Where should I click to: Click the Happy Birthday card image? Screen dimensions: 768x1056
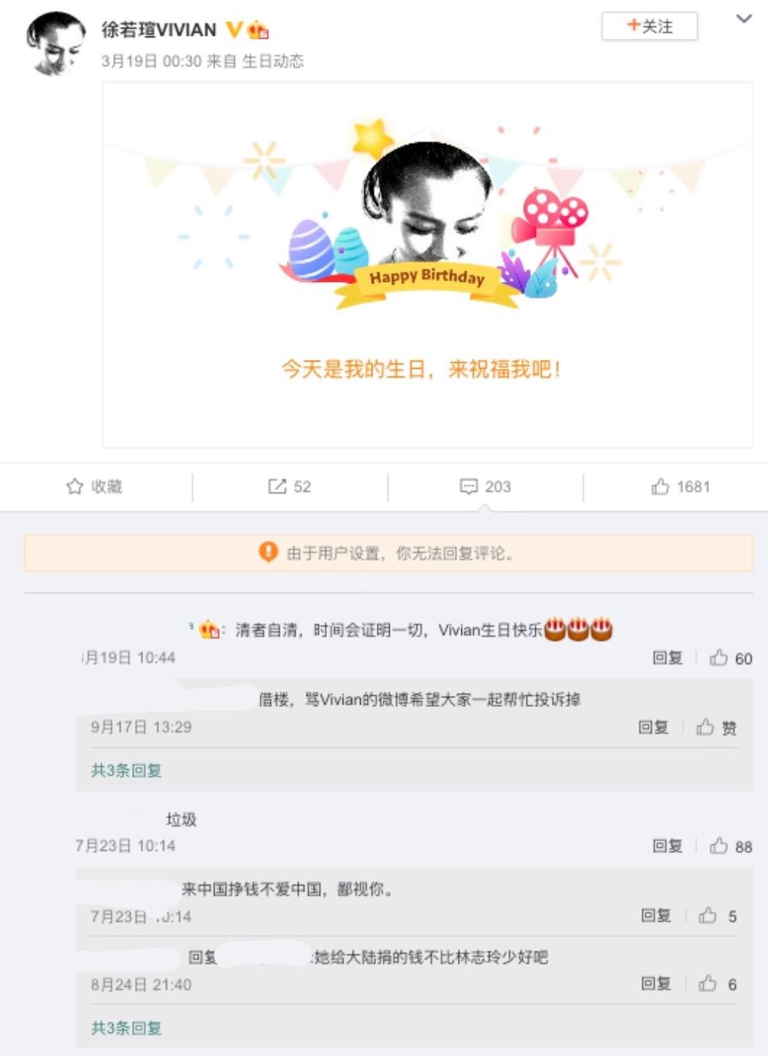click(x=427, y=264)
